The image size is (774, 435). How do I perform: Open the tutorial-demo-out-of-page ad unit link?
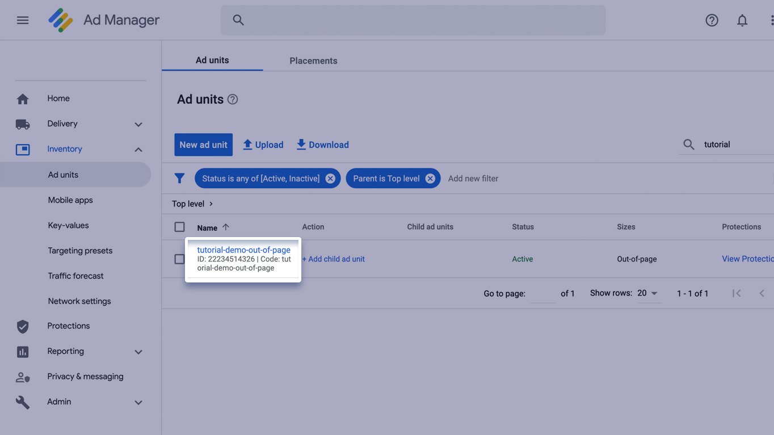tap(244, 250)
